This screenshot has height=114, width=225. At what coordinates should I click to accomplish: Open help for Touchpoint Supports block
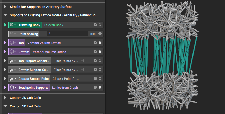point(95,87)
